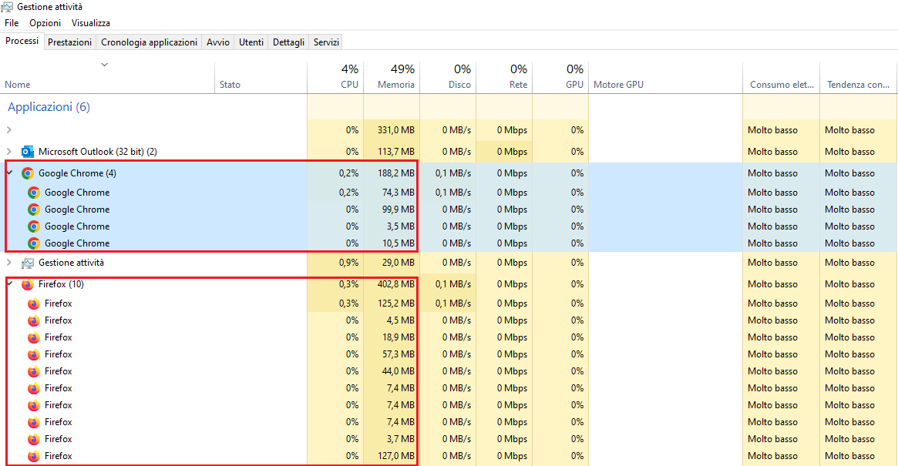Screen dimensions: 898x466
Task: Select the Google Chrome (4) row label
Action: [77, 173]
